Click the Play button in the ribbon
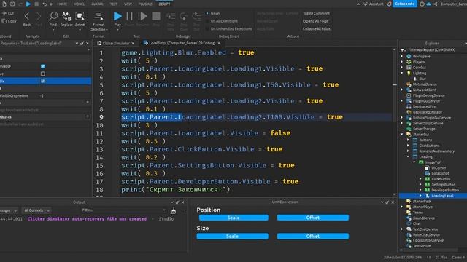The image size is (467, 262). coord(117,16)
